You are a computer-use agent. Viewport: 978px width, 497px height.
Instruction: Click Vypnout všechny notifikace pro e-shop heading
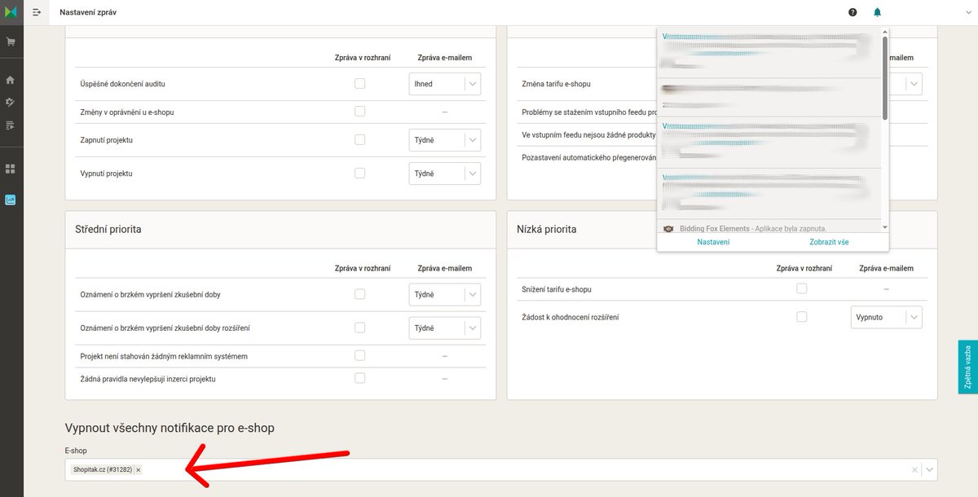170,428
